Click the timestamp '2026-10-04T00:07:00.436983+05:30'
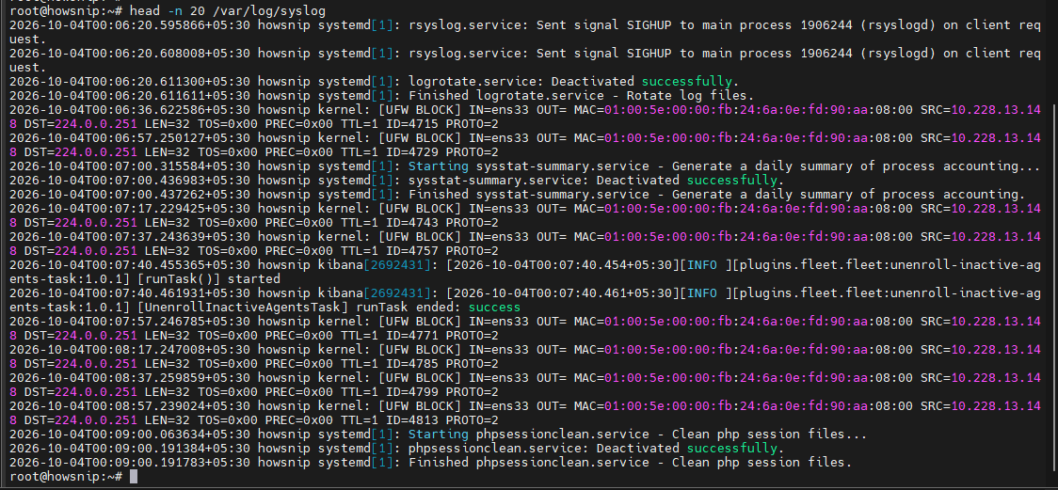1058x490 pixels. [x=130, y=181]
